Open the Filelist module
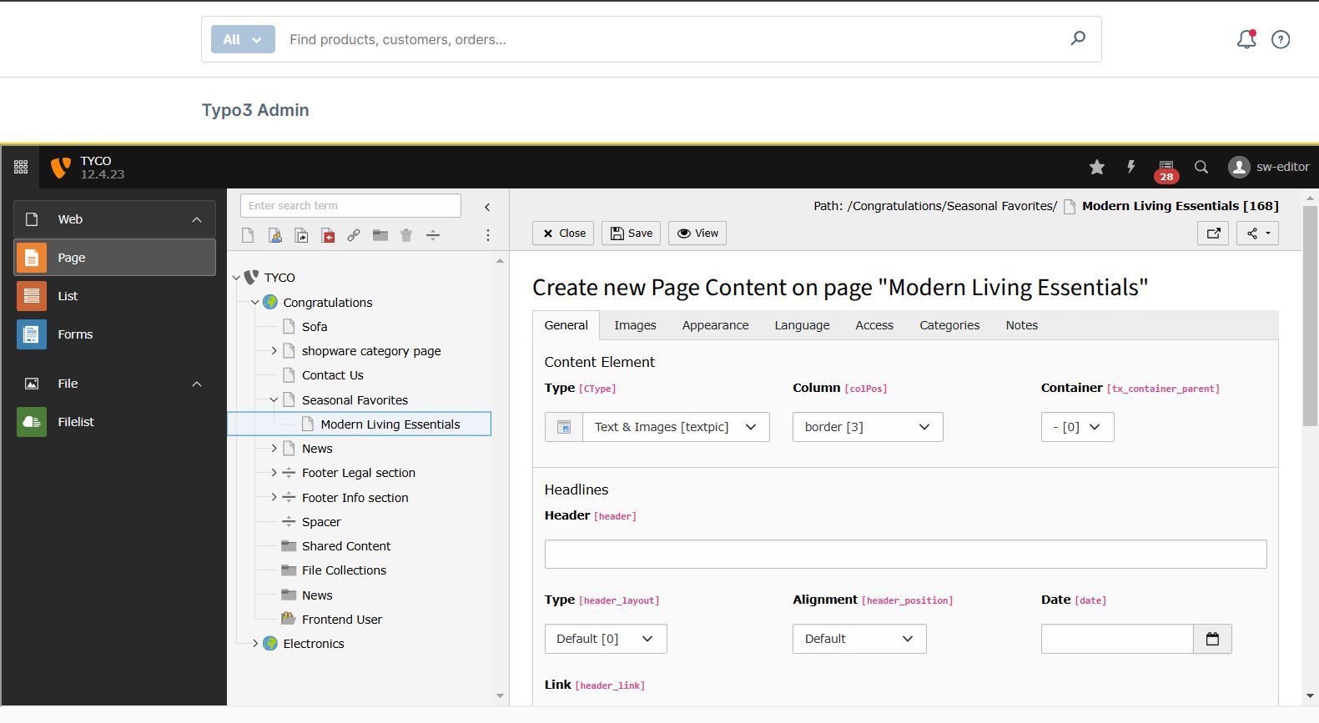Image resolution: width=1319 pixels, height=723 pixels. 75,422
